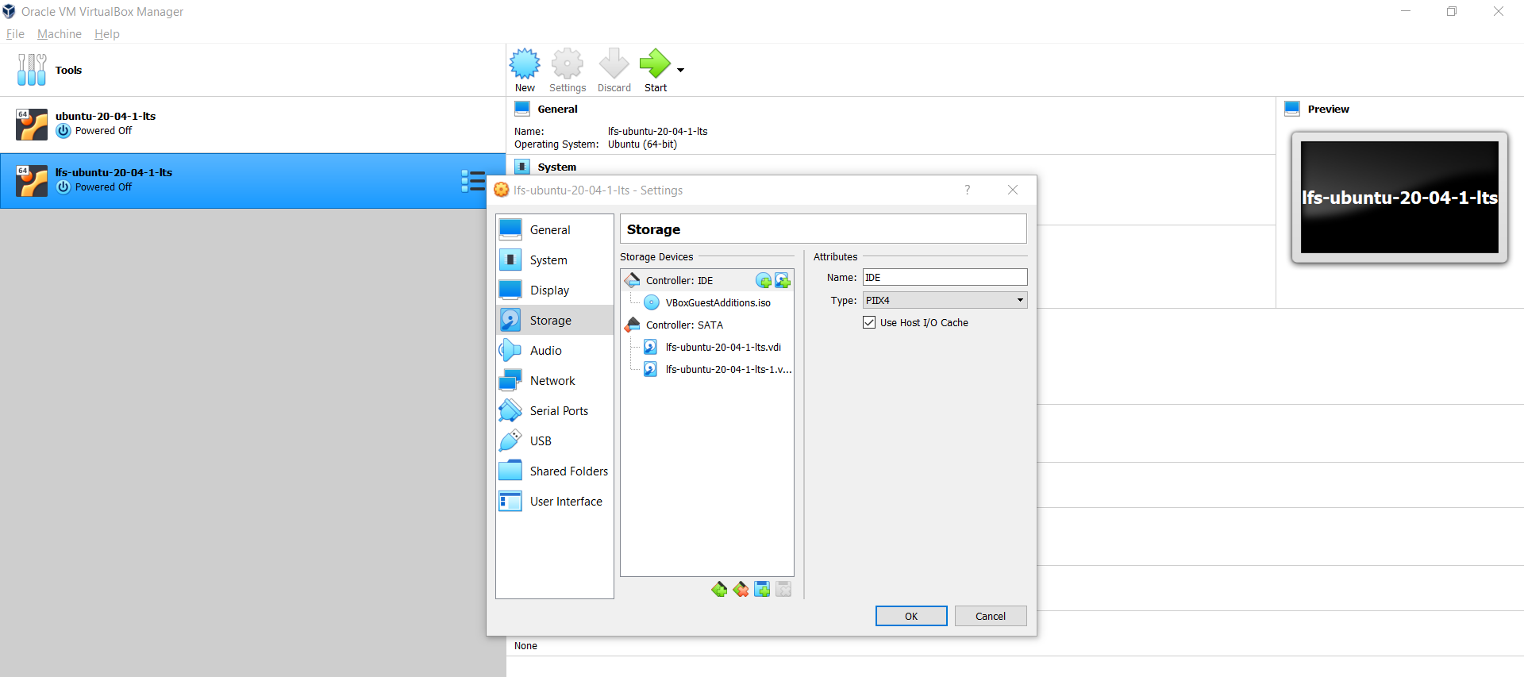Click the add storage attachment icon
This screenshot has width=1524, height=677.
pyautogui.click(x=762, y=589)
